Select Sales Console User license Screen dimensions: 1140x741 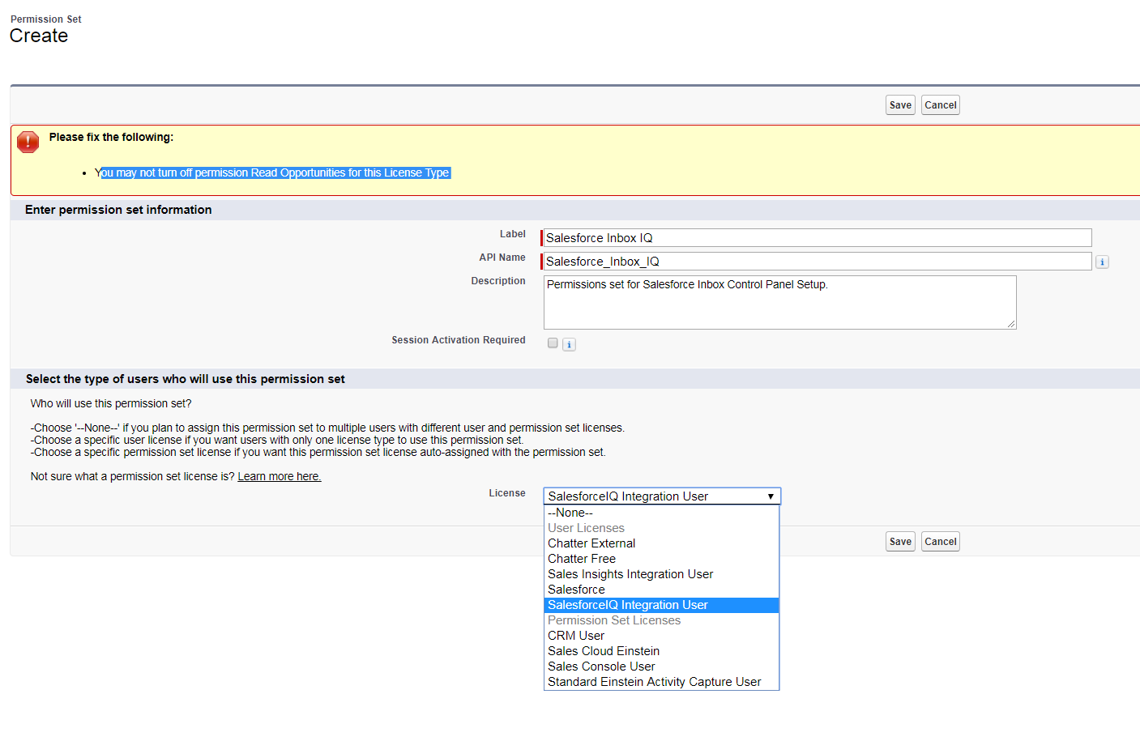(661, 666)
